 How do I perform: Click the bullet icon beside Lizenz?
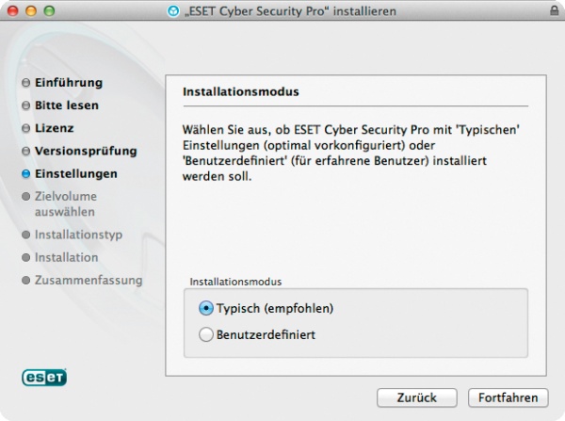[x=26, y=128]
